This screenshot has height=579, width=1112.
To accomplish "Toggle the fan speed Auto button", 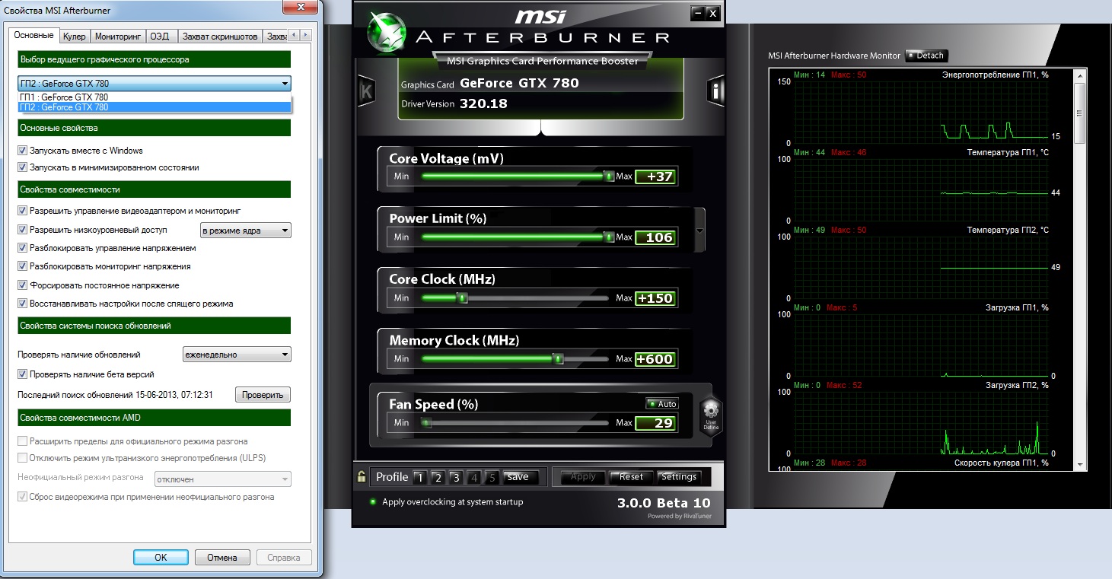I will (661, 404).
